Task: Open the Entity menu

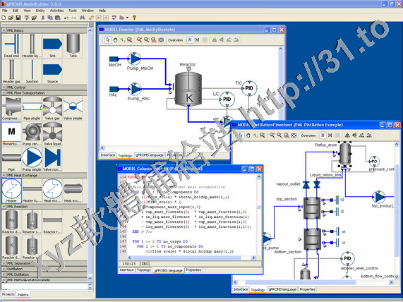Action: pyautogui.click(x=40, y=11)
